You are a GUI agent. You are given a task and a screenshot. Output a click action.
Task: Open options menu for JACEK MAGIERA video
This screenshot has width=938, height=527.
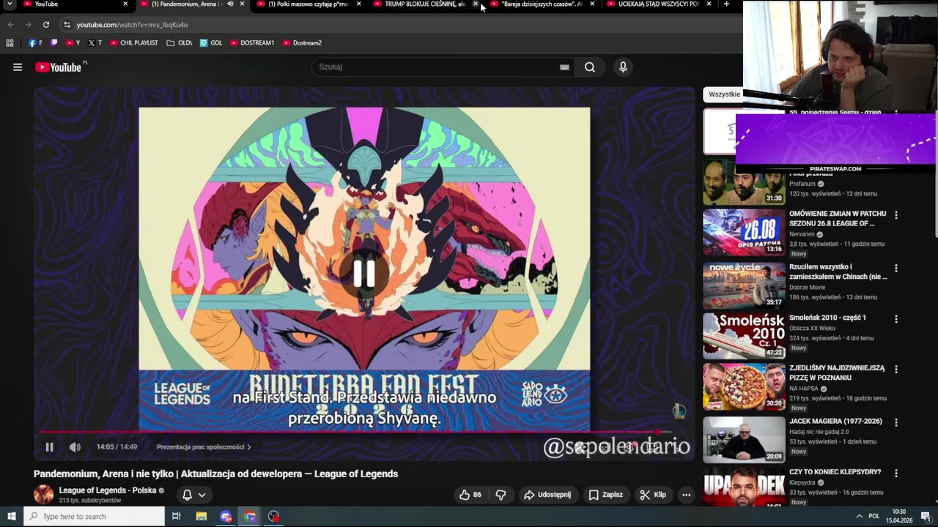[895, 423]
